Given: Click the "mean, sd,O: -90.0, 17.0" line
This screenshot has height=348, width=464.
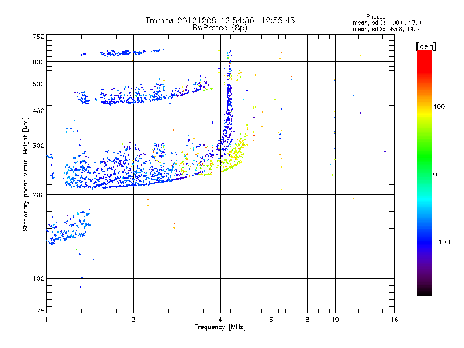Looking at the screenshot, I should point(386,23).
